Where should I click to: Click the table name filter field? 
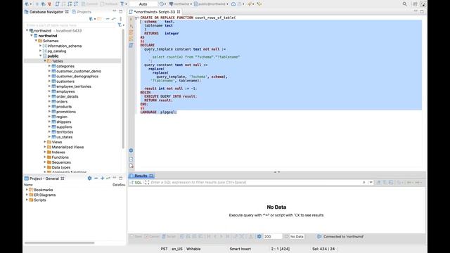tap(70, 25)
